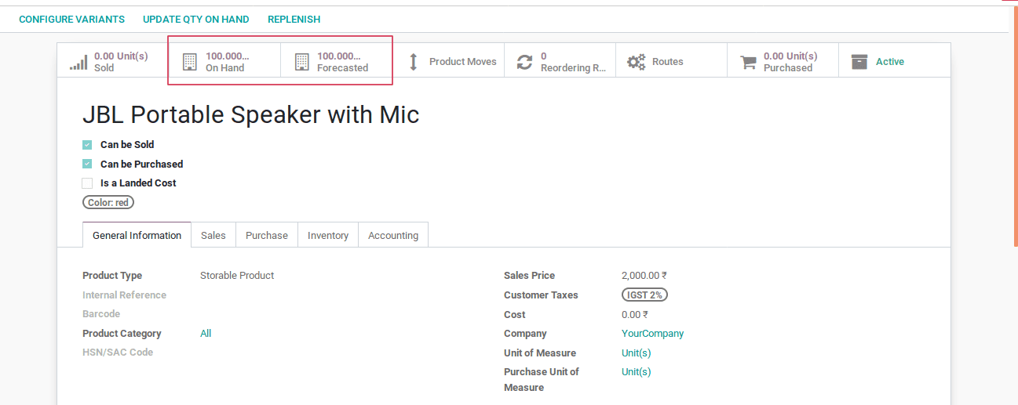Click the Sold bar-chart icon

coord(78,63)
